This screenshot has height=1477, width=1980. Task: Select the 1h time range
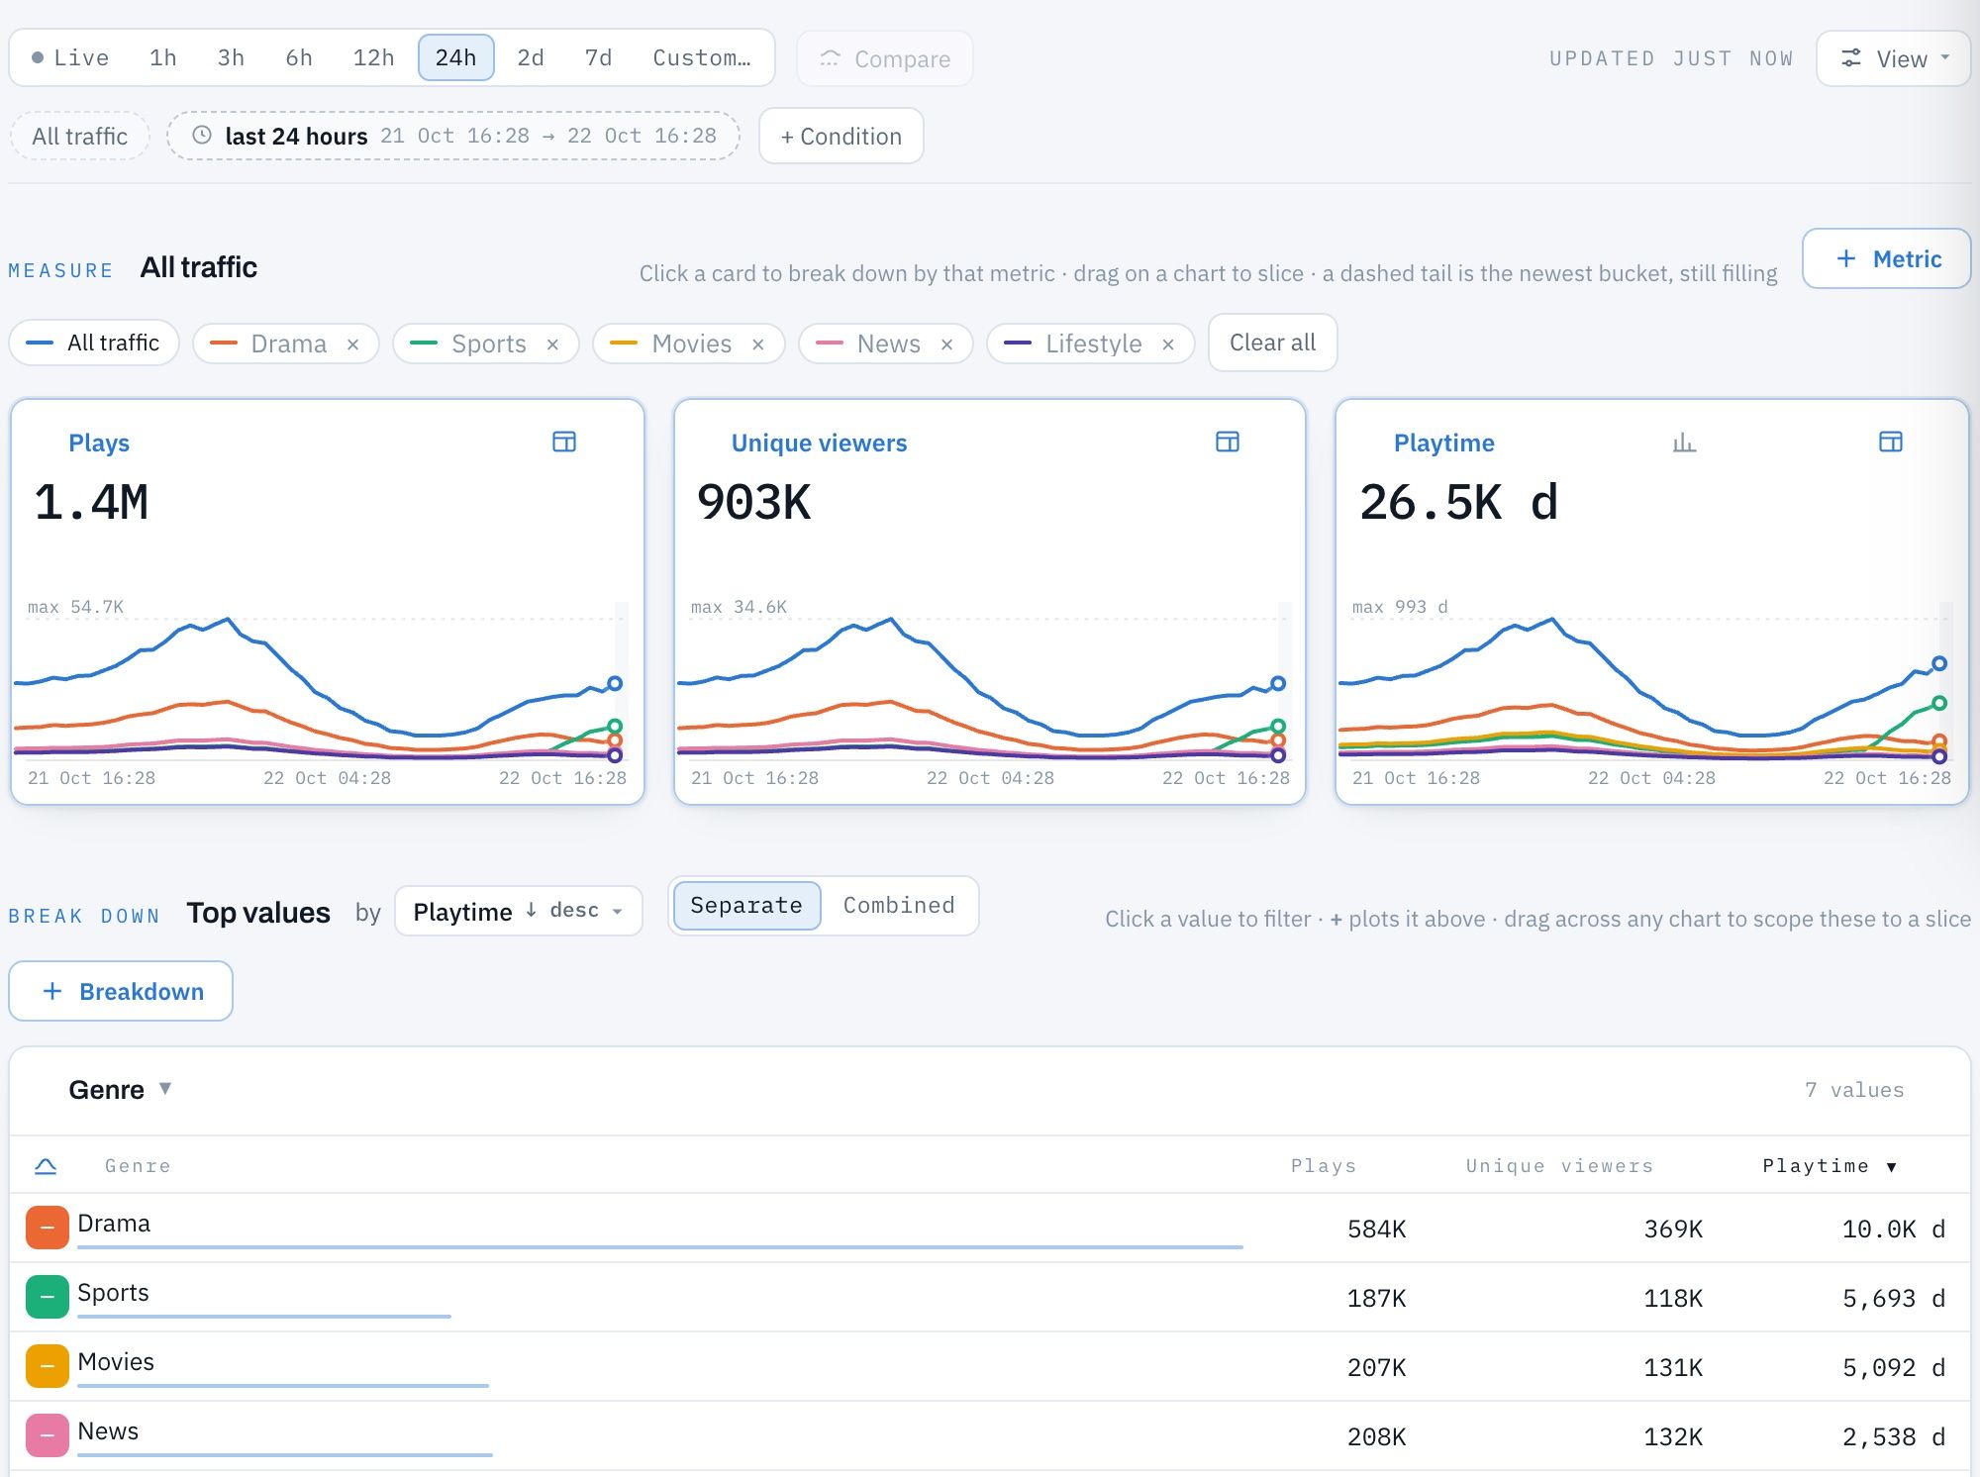tap(163, 57)
